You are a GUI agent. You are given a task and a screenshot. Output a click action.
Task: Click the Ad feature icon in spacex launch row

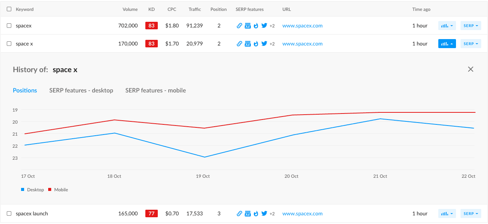[248, 213]
